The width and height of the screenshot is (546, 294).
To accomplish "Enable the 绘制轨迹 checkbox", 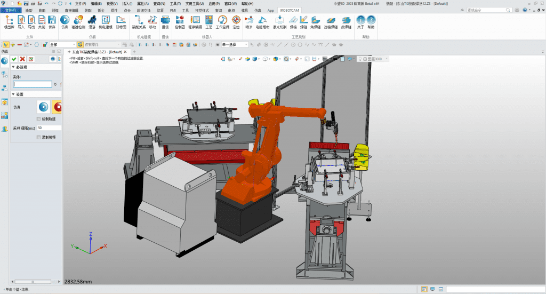I will [38, 118].
